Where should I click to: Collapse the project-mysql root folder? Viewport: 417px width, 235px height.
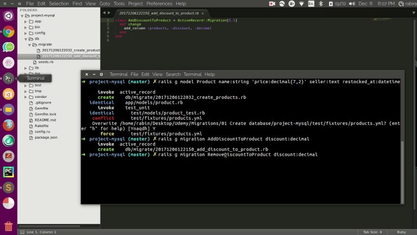pos(21,15)
